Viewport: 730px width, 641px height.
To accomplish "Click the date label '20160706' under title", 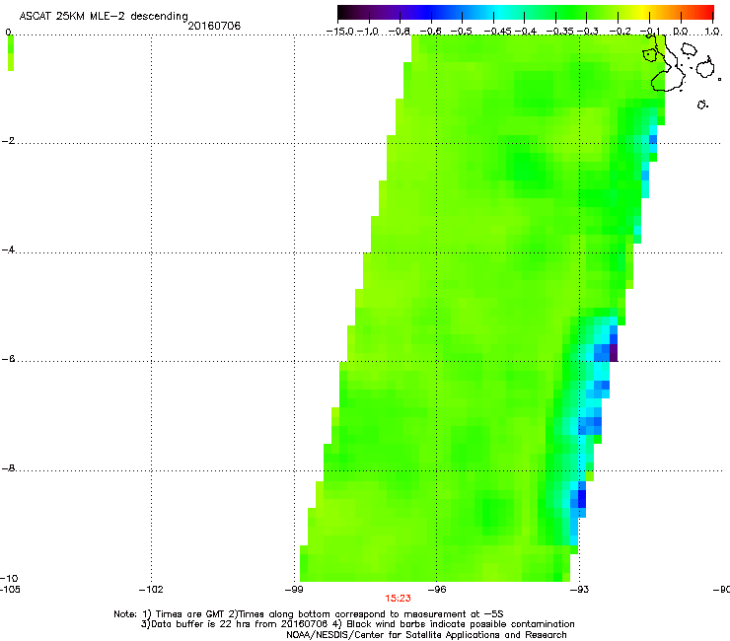I will [214, 26].
